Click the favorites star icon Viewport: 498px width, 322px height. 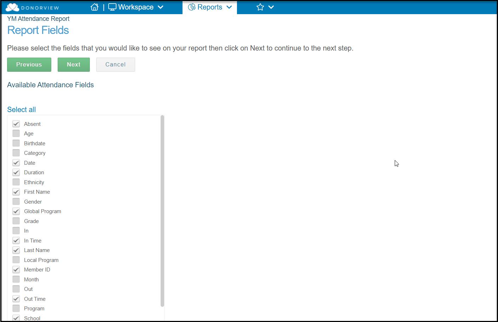tap(260, 7)
